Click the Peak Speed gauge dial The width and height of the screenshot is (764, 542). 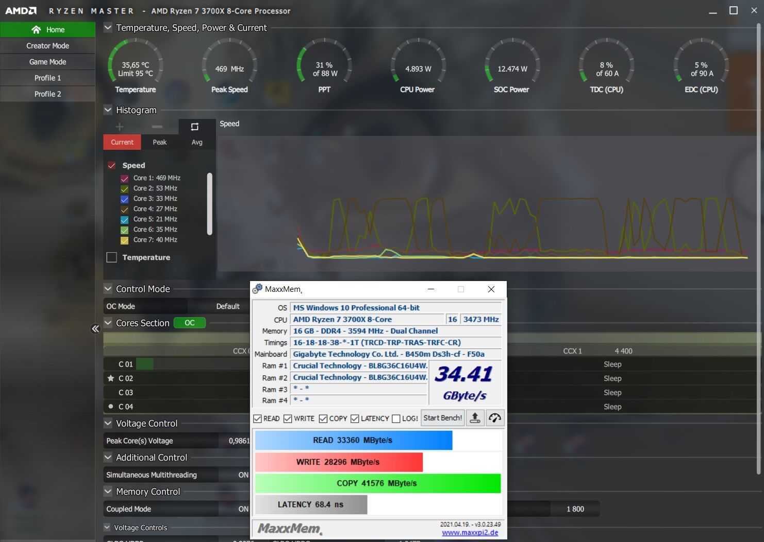(229, 60)
